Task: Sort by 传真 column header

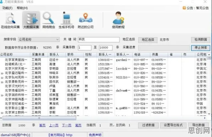Action: [x=159, y=54]
